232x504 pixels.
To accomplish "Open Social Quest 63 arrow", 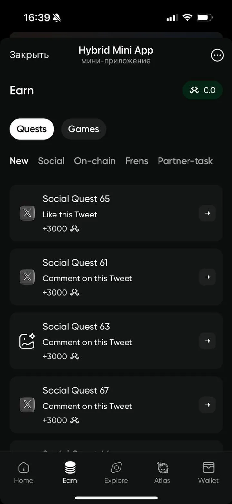I will point(207,341).
